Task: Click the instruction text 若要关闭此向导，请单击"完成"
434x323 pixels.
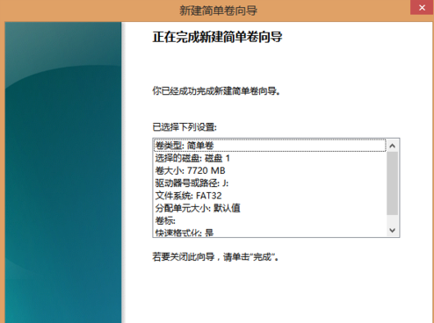Action: 215,257
